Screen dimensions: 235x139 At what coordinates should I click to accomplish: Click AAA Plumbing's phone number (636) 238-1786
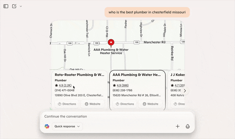[x=122, y=90]
